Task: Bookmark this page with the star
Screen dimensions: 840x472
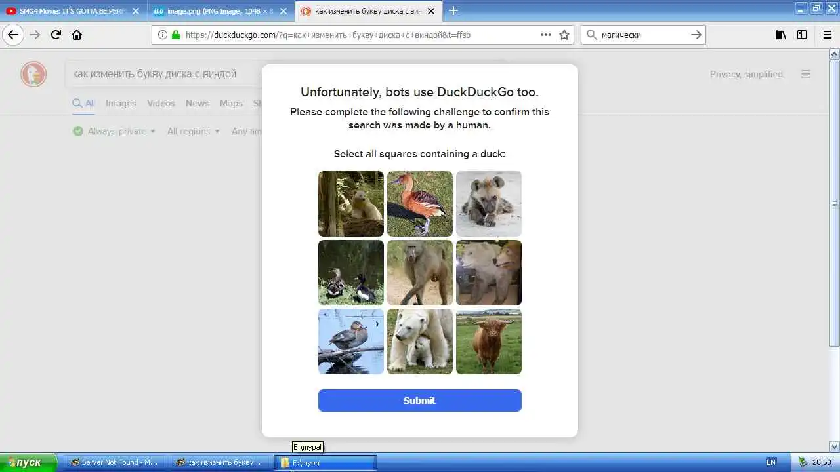Action: pos(564,35)
